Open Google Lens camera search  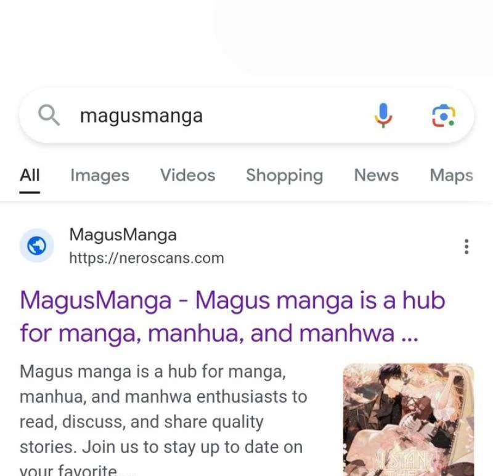point(443,116)
